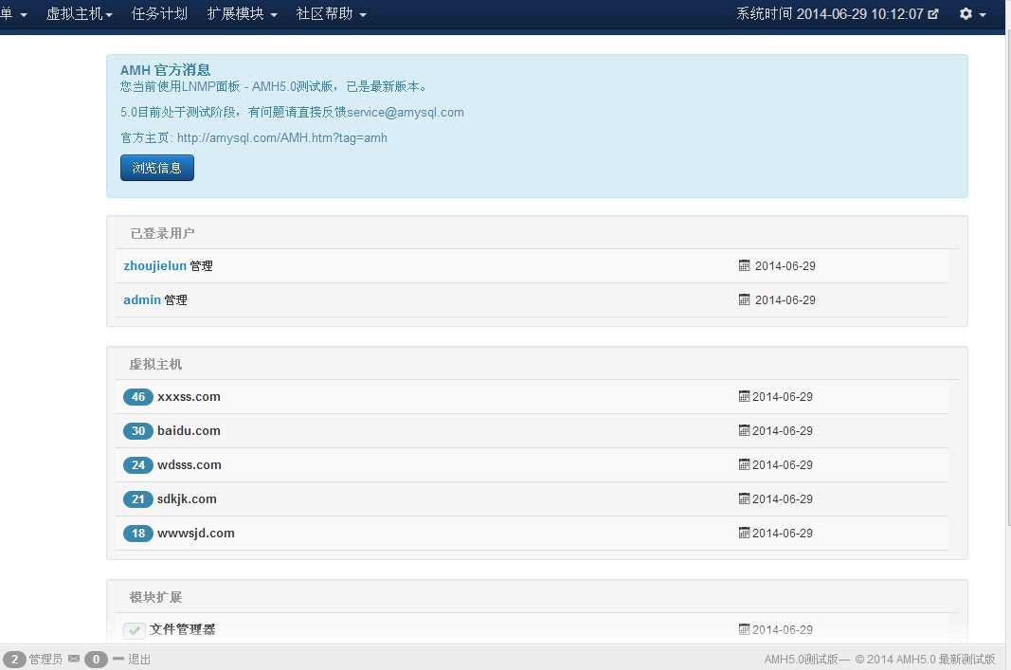This screenshot has width=1011, height=670.
Task: Expand the 虚拟主机 dropdown menu
Action: pyautogui.click(x=80, y=14)
